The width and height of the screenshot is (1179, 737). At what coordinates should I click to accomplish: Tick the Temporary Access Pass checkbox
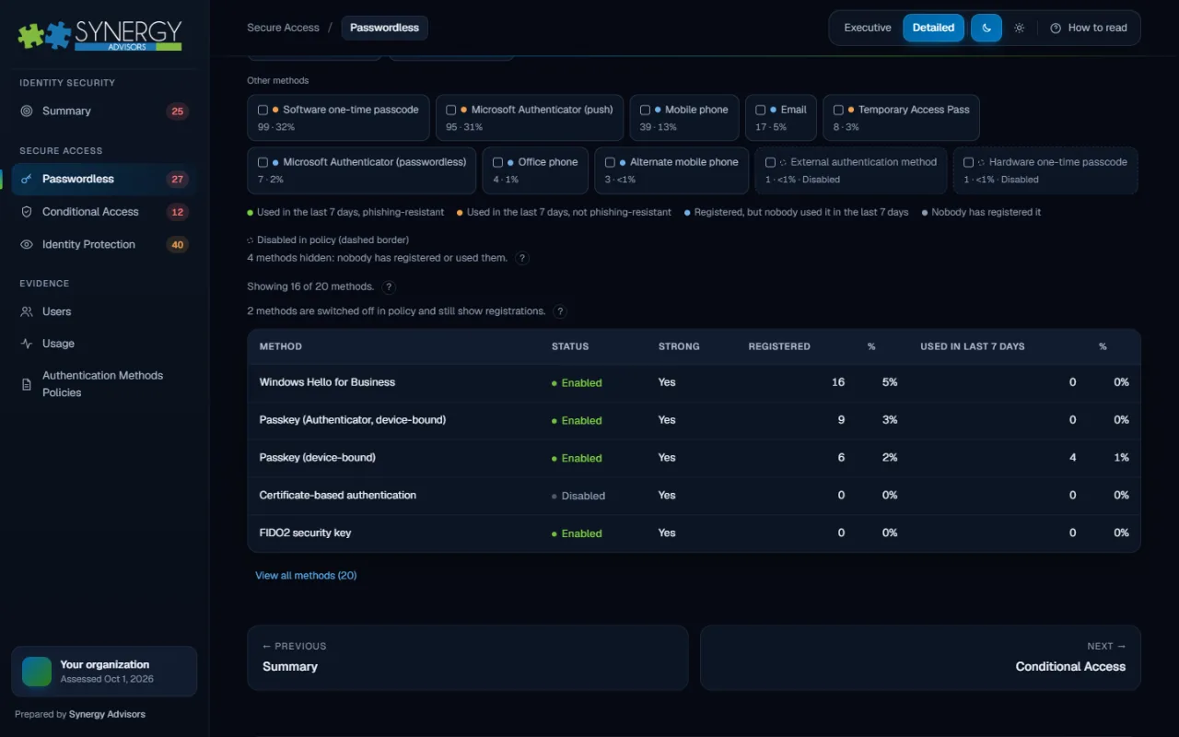pyautogui.click(x=838, y=110)
